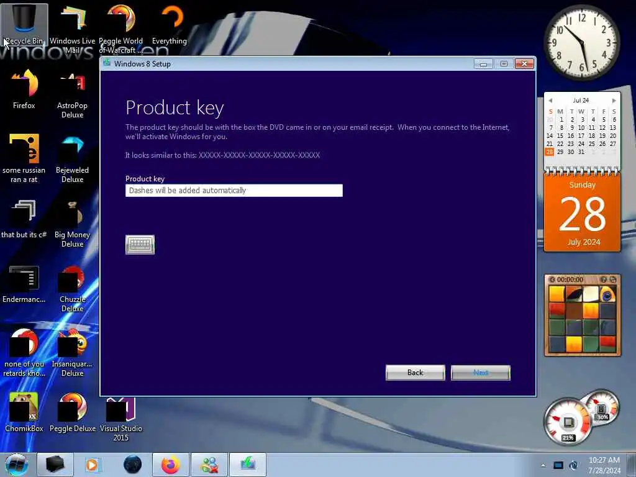
Task: Select the Insaniquar... Deluxe desktop icon
Action: click(72, 352)
